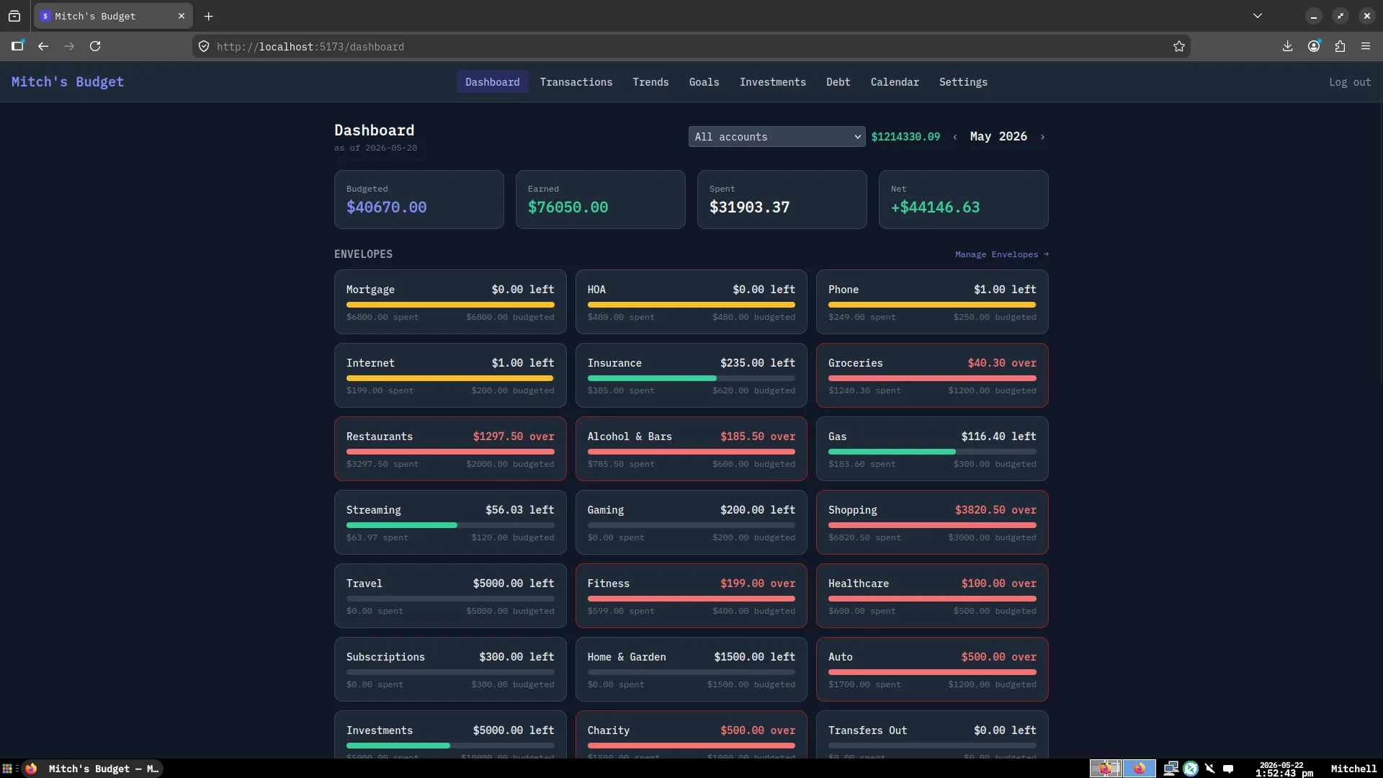Viewport: 1383px width, 778px height.
Task: Open the Calendar tab
Action: pyautogui.click(x=895, y=82)
